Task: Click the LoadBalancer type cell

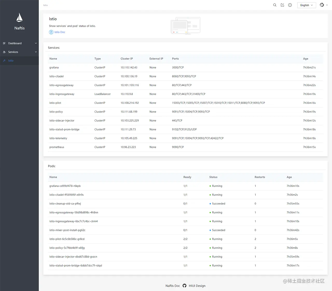Action: [102, 94]
